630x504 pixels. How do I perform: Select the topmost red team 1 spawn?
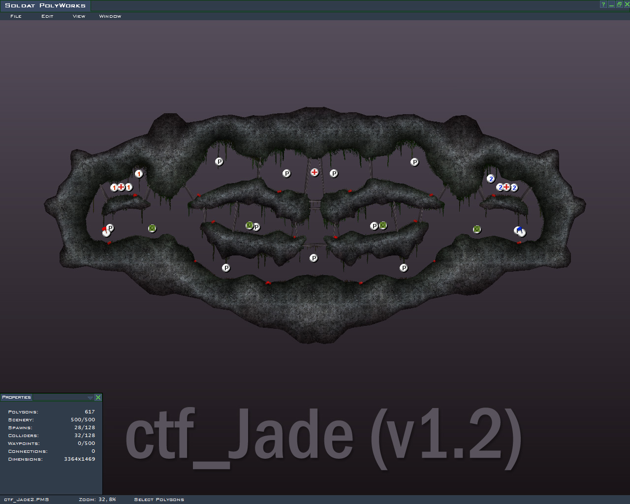tap(139, 174)
